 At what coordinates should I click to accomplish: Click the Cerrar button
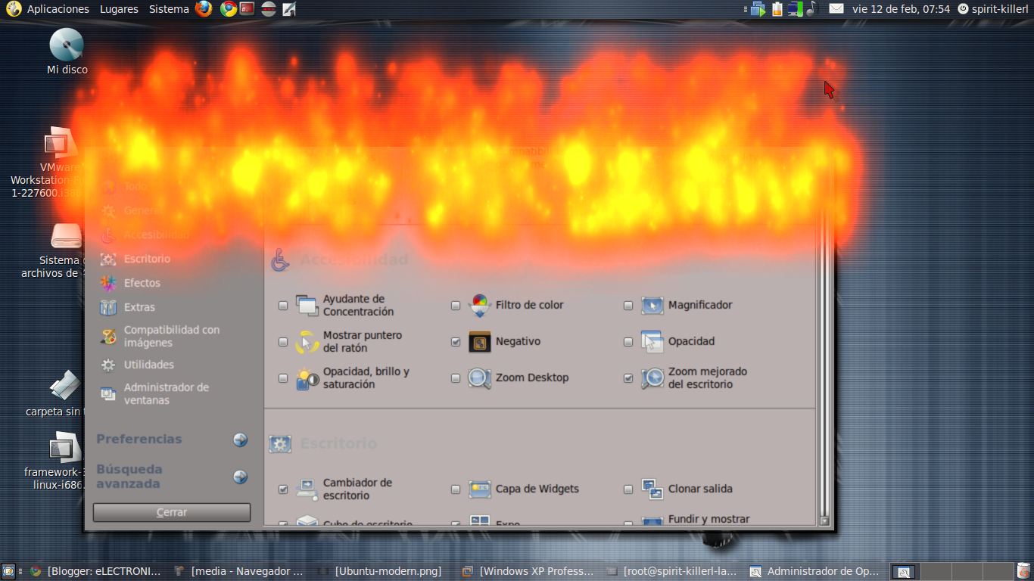(172, 512)
